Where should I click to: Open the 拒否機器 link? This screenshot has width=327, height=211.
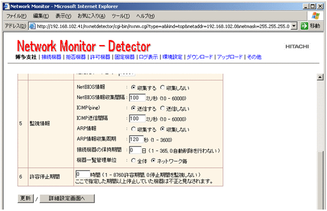(x=76, y=57)
